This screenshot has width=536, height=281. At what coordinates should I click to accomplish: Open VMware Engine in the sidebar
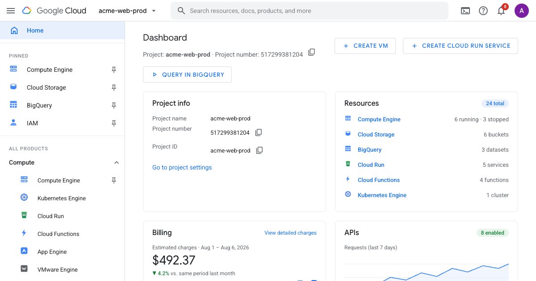(63, 269)
